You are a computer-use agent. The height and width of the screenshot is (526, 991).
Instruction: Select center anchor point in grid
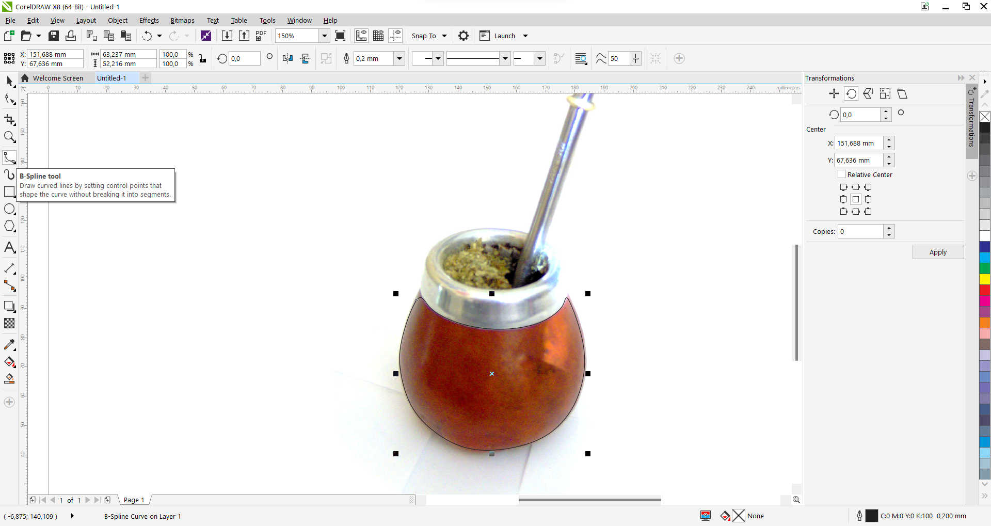coord(856,199)
